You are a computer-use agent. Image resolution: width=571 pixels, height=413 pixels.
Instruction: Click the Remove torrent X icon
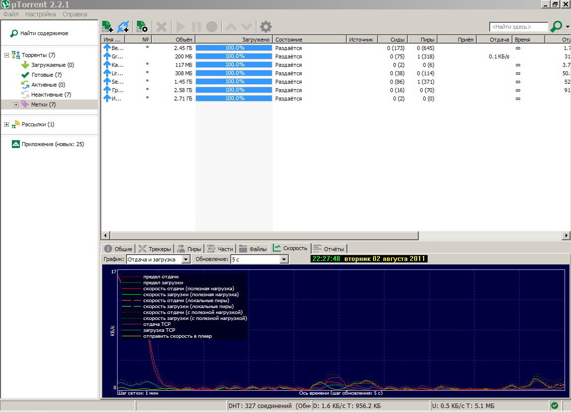click(161, 27)
